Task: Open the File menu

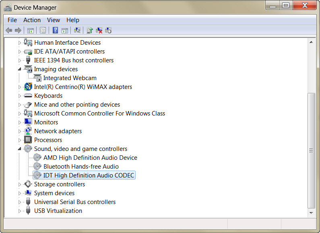Action: point(12,20)
